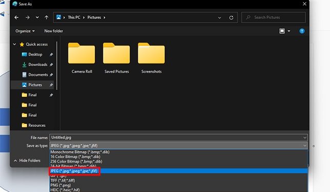Image resolution: width=330 pixels, height=192 pixels.
Task: Open recent locations dropdown arrow
Action: click(37, 17)
